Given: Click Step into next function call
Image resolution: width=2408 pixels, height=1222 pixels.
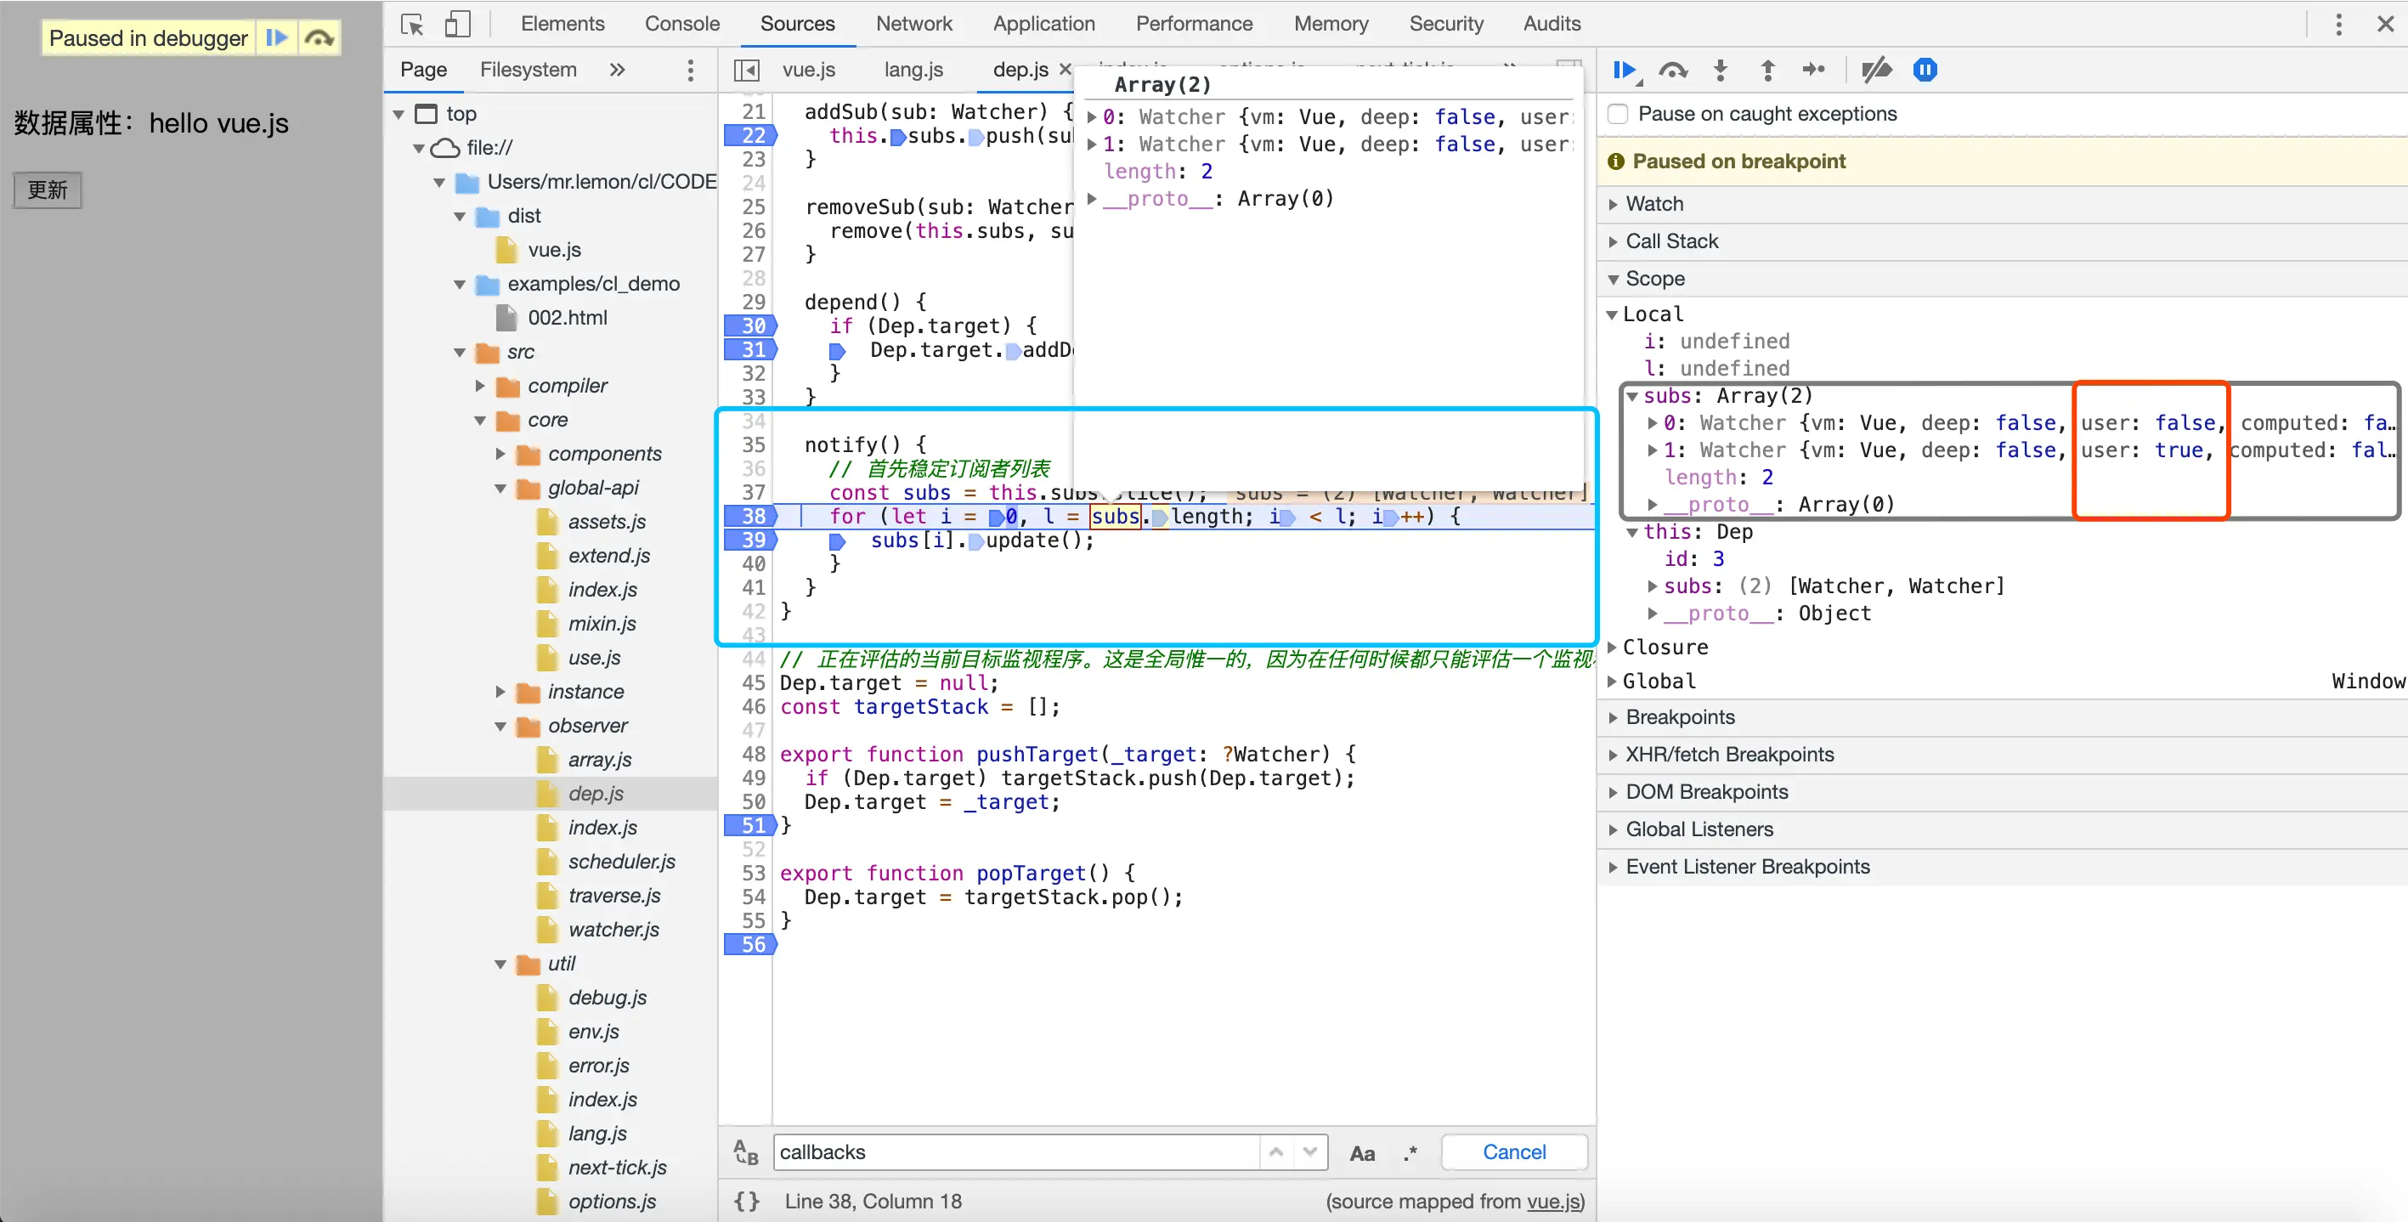Looking at the screenshot, I should tap(1720, 71).
